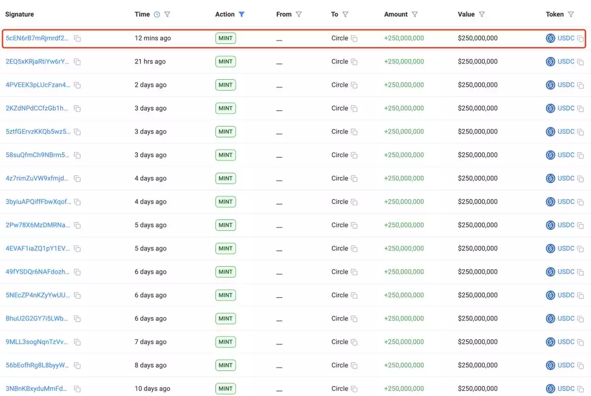The width and height of the screenshot is (591, 396).
Task: Open transaction 5NEcZP4nKZyYwUU
Action: (37, 295)
